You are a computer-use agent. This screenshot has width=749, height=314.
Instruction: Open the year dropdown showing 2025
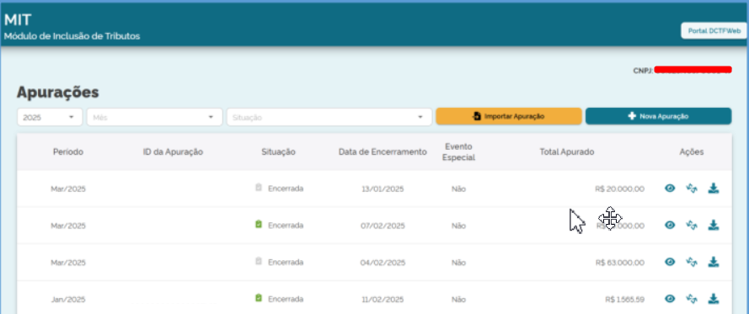click(x=50, y=117)
